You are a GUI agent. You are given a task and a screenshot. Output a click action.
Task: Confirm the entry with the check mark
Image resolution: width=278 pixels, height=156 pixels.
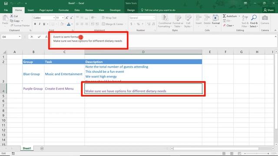pyautogui.click(x=39, y=37)
